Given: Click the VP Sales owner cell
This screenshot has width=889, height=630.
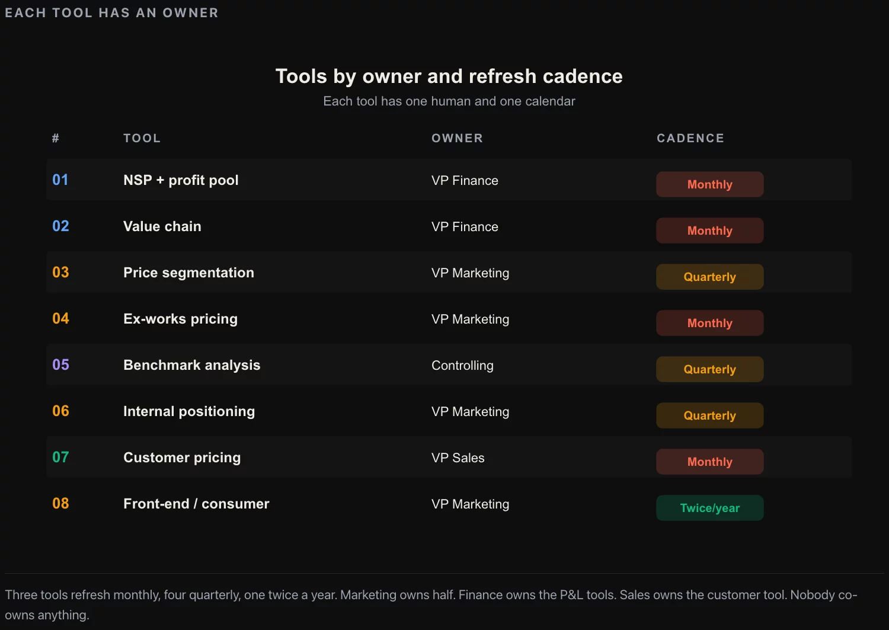Looking at the screenshot, I should pos(458,458).
